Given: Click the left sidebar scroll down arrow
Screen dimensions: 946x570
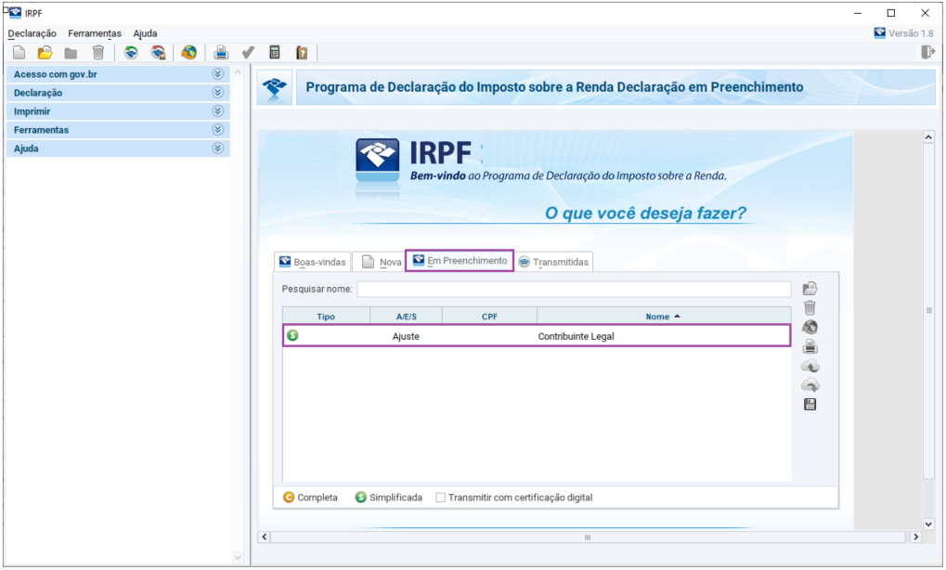Looking at the screenshot, I should point(238,558).
